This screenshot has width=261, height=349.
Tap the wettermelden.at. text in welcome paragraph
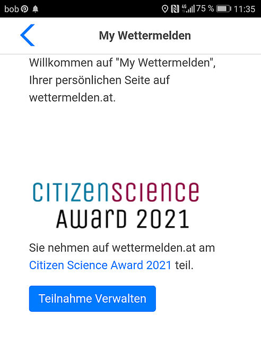point(72,97)
